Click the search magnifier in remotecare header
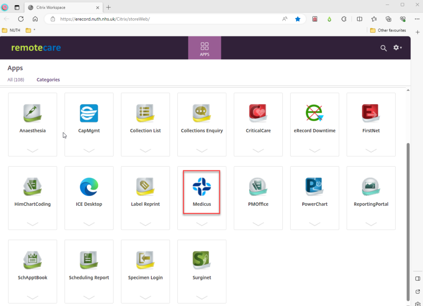The width and height of the screenshot is (423, 306). click(x=383, y=48)
